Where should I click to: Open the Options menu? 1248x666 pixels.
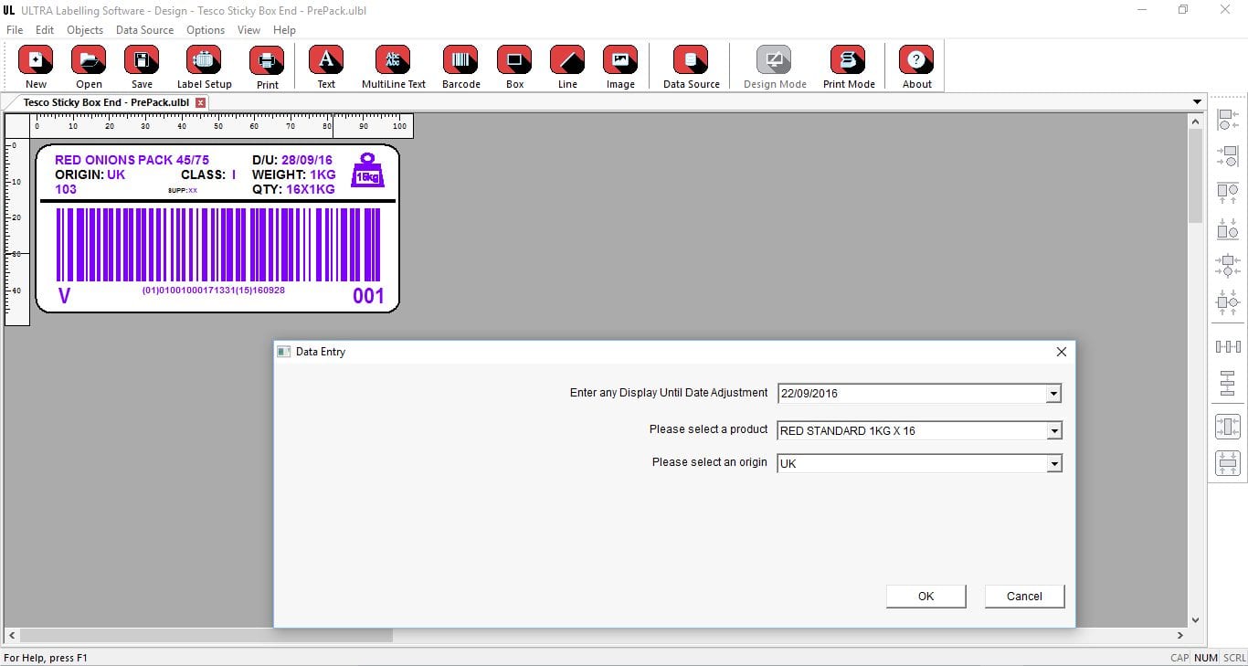point(206,30)
